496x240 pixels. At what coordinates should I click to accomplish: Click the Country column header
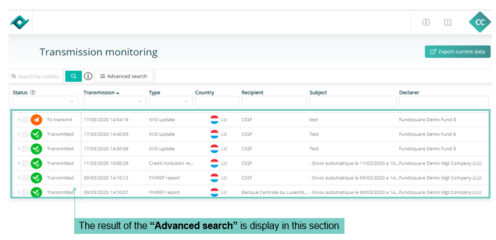click(x=204, y=93)
